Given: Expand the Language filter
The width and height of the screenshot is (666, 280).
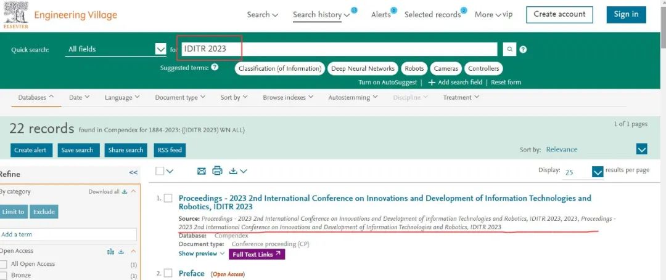Looking at the screenshot, I should tap(122, 97).
